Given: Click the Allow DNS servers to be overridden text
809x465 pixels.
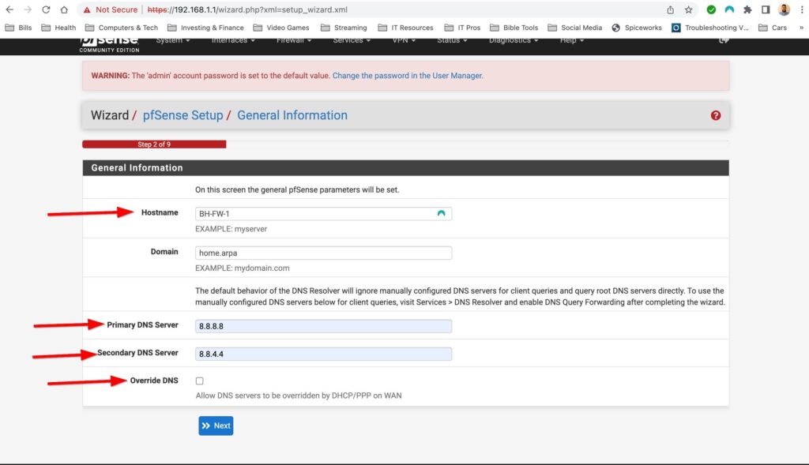Looking at the screenshot, I should click(298, 396).
